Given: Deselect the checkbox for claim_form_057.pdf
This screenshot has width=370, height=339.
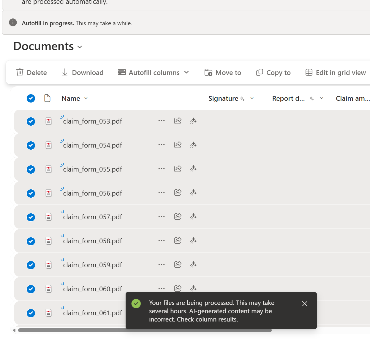Looking at the screenshot, I should pyautogui.click(x=31, y=217).
